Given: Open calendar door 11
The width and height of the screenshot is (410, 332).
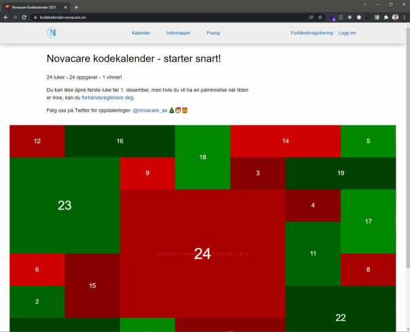Looking at the screenshot, I should click(313, 253).
